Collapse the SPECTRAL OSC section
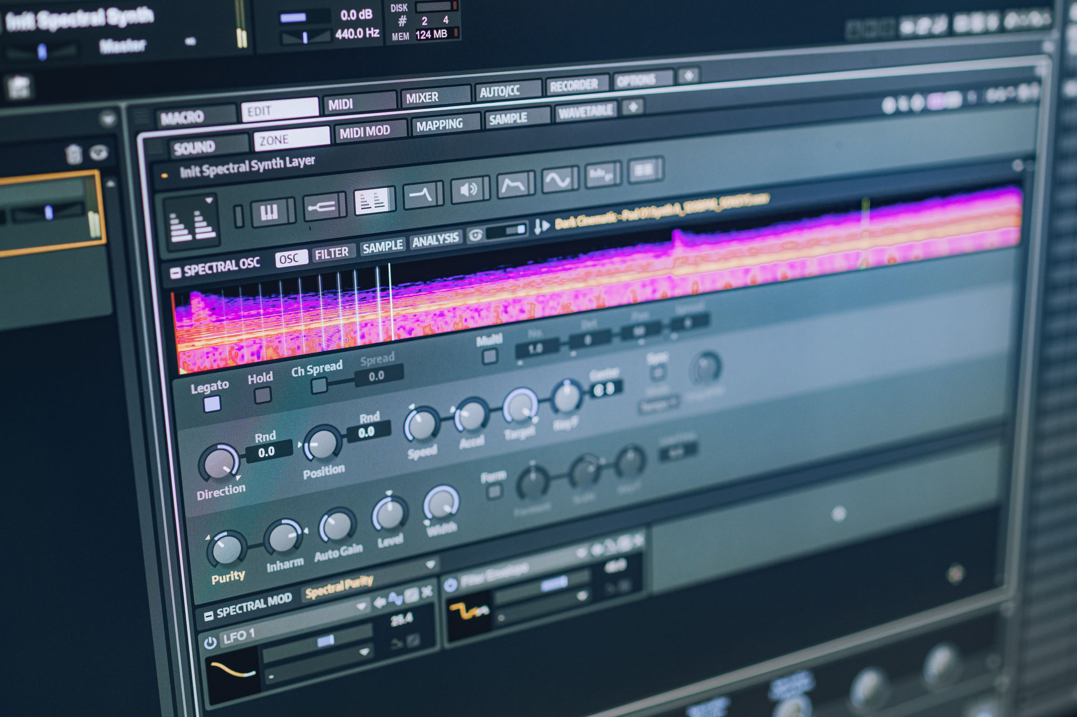 click(x=175, y=272)
